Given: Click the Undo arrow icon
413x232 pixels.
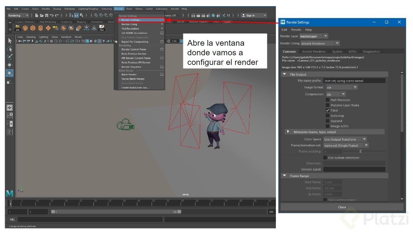Looking at the screenshot, I should point(51,15).
